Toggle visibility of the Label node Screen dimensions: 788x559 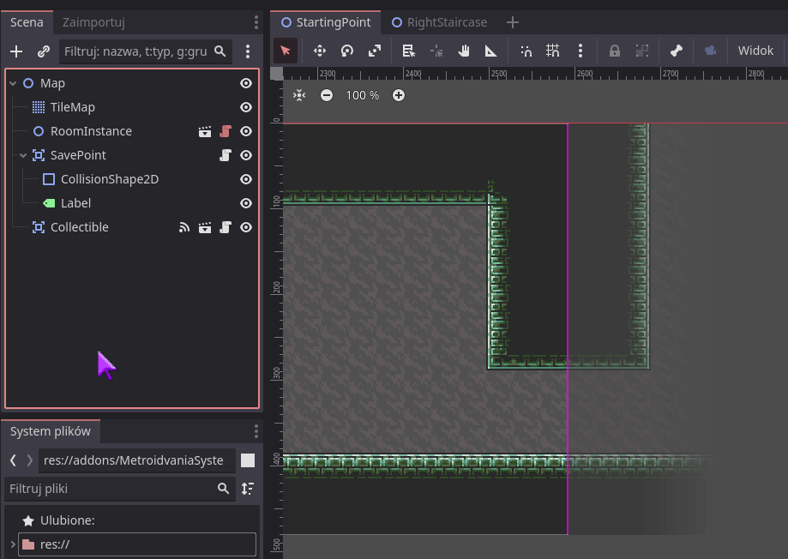tap(246, 203)
